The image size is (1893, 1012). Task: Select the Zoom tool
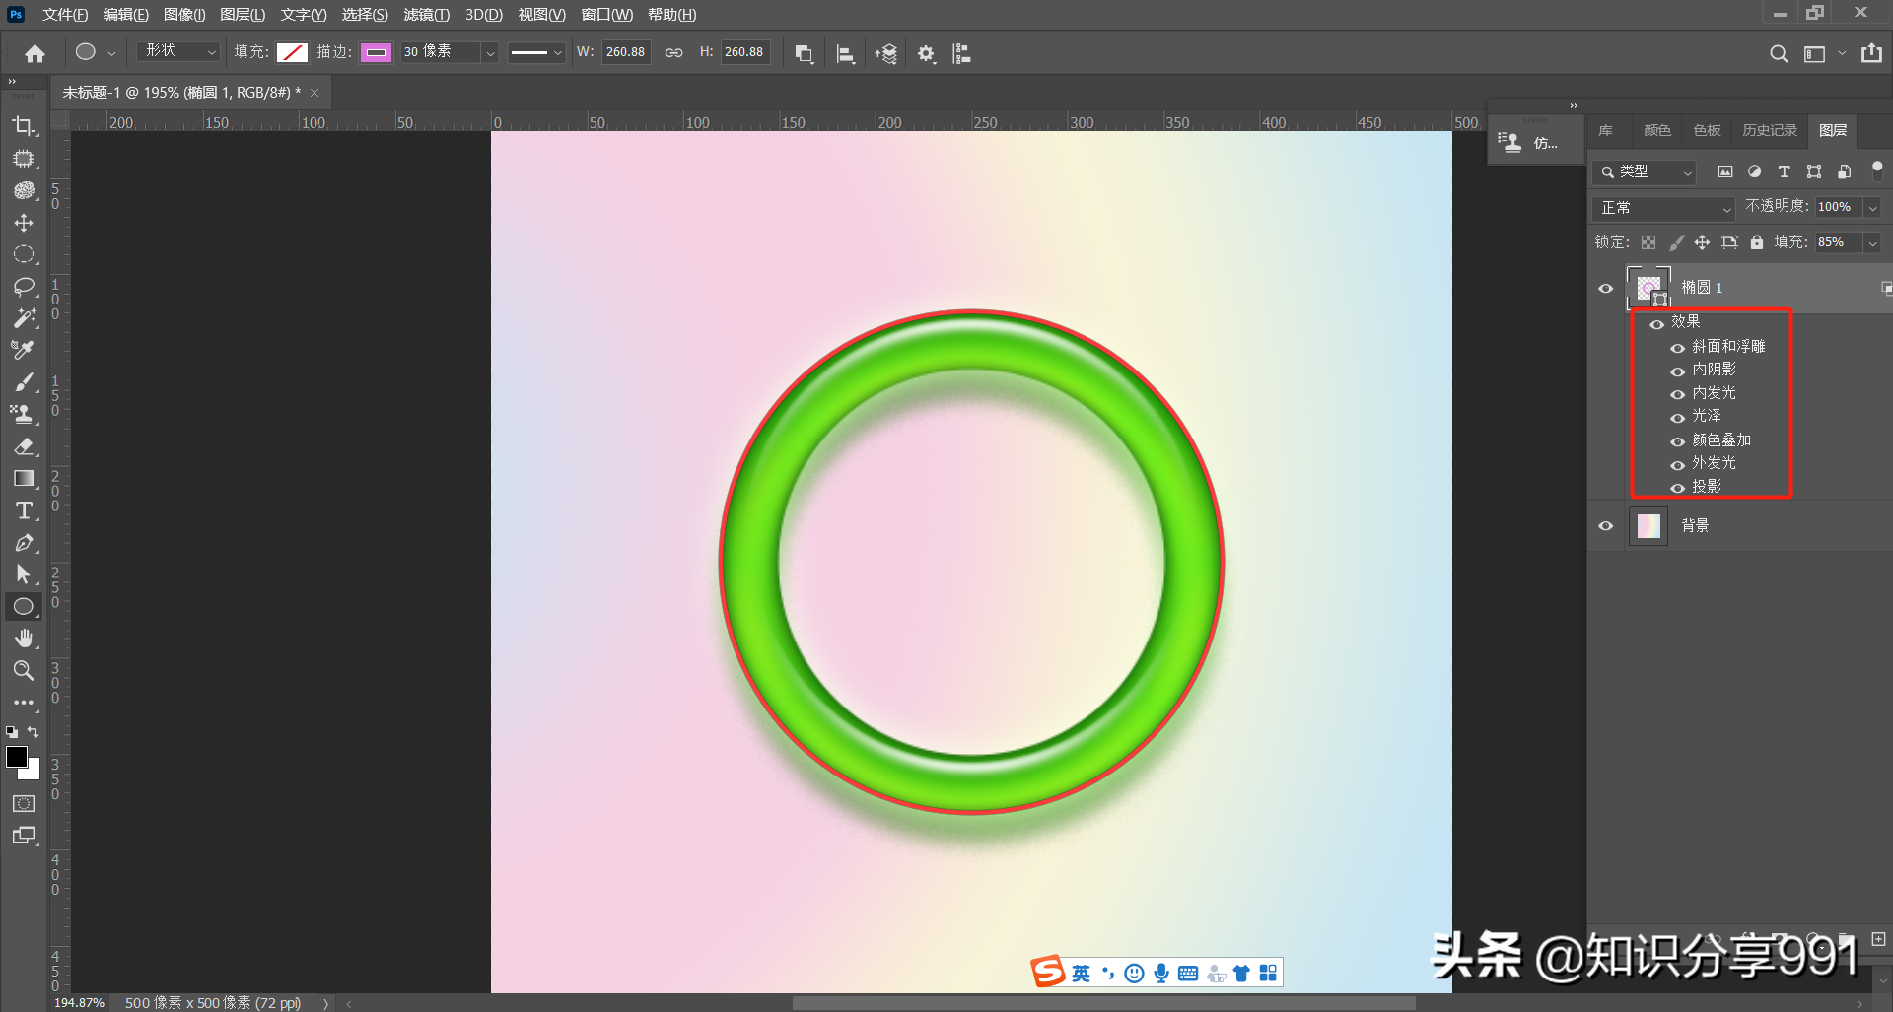pyautogui.click(x=24, y=671)
